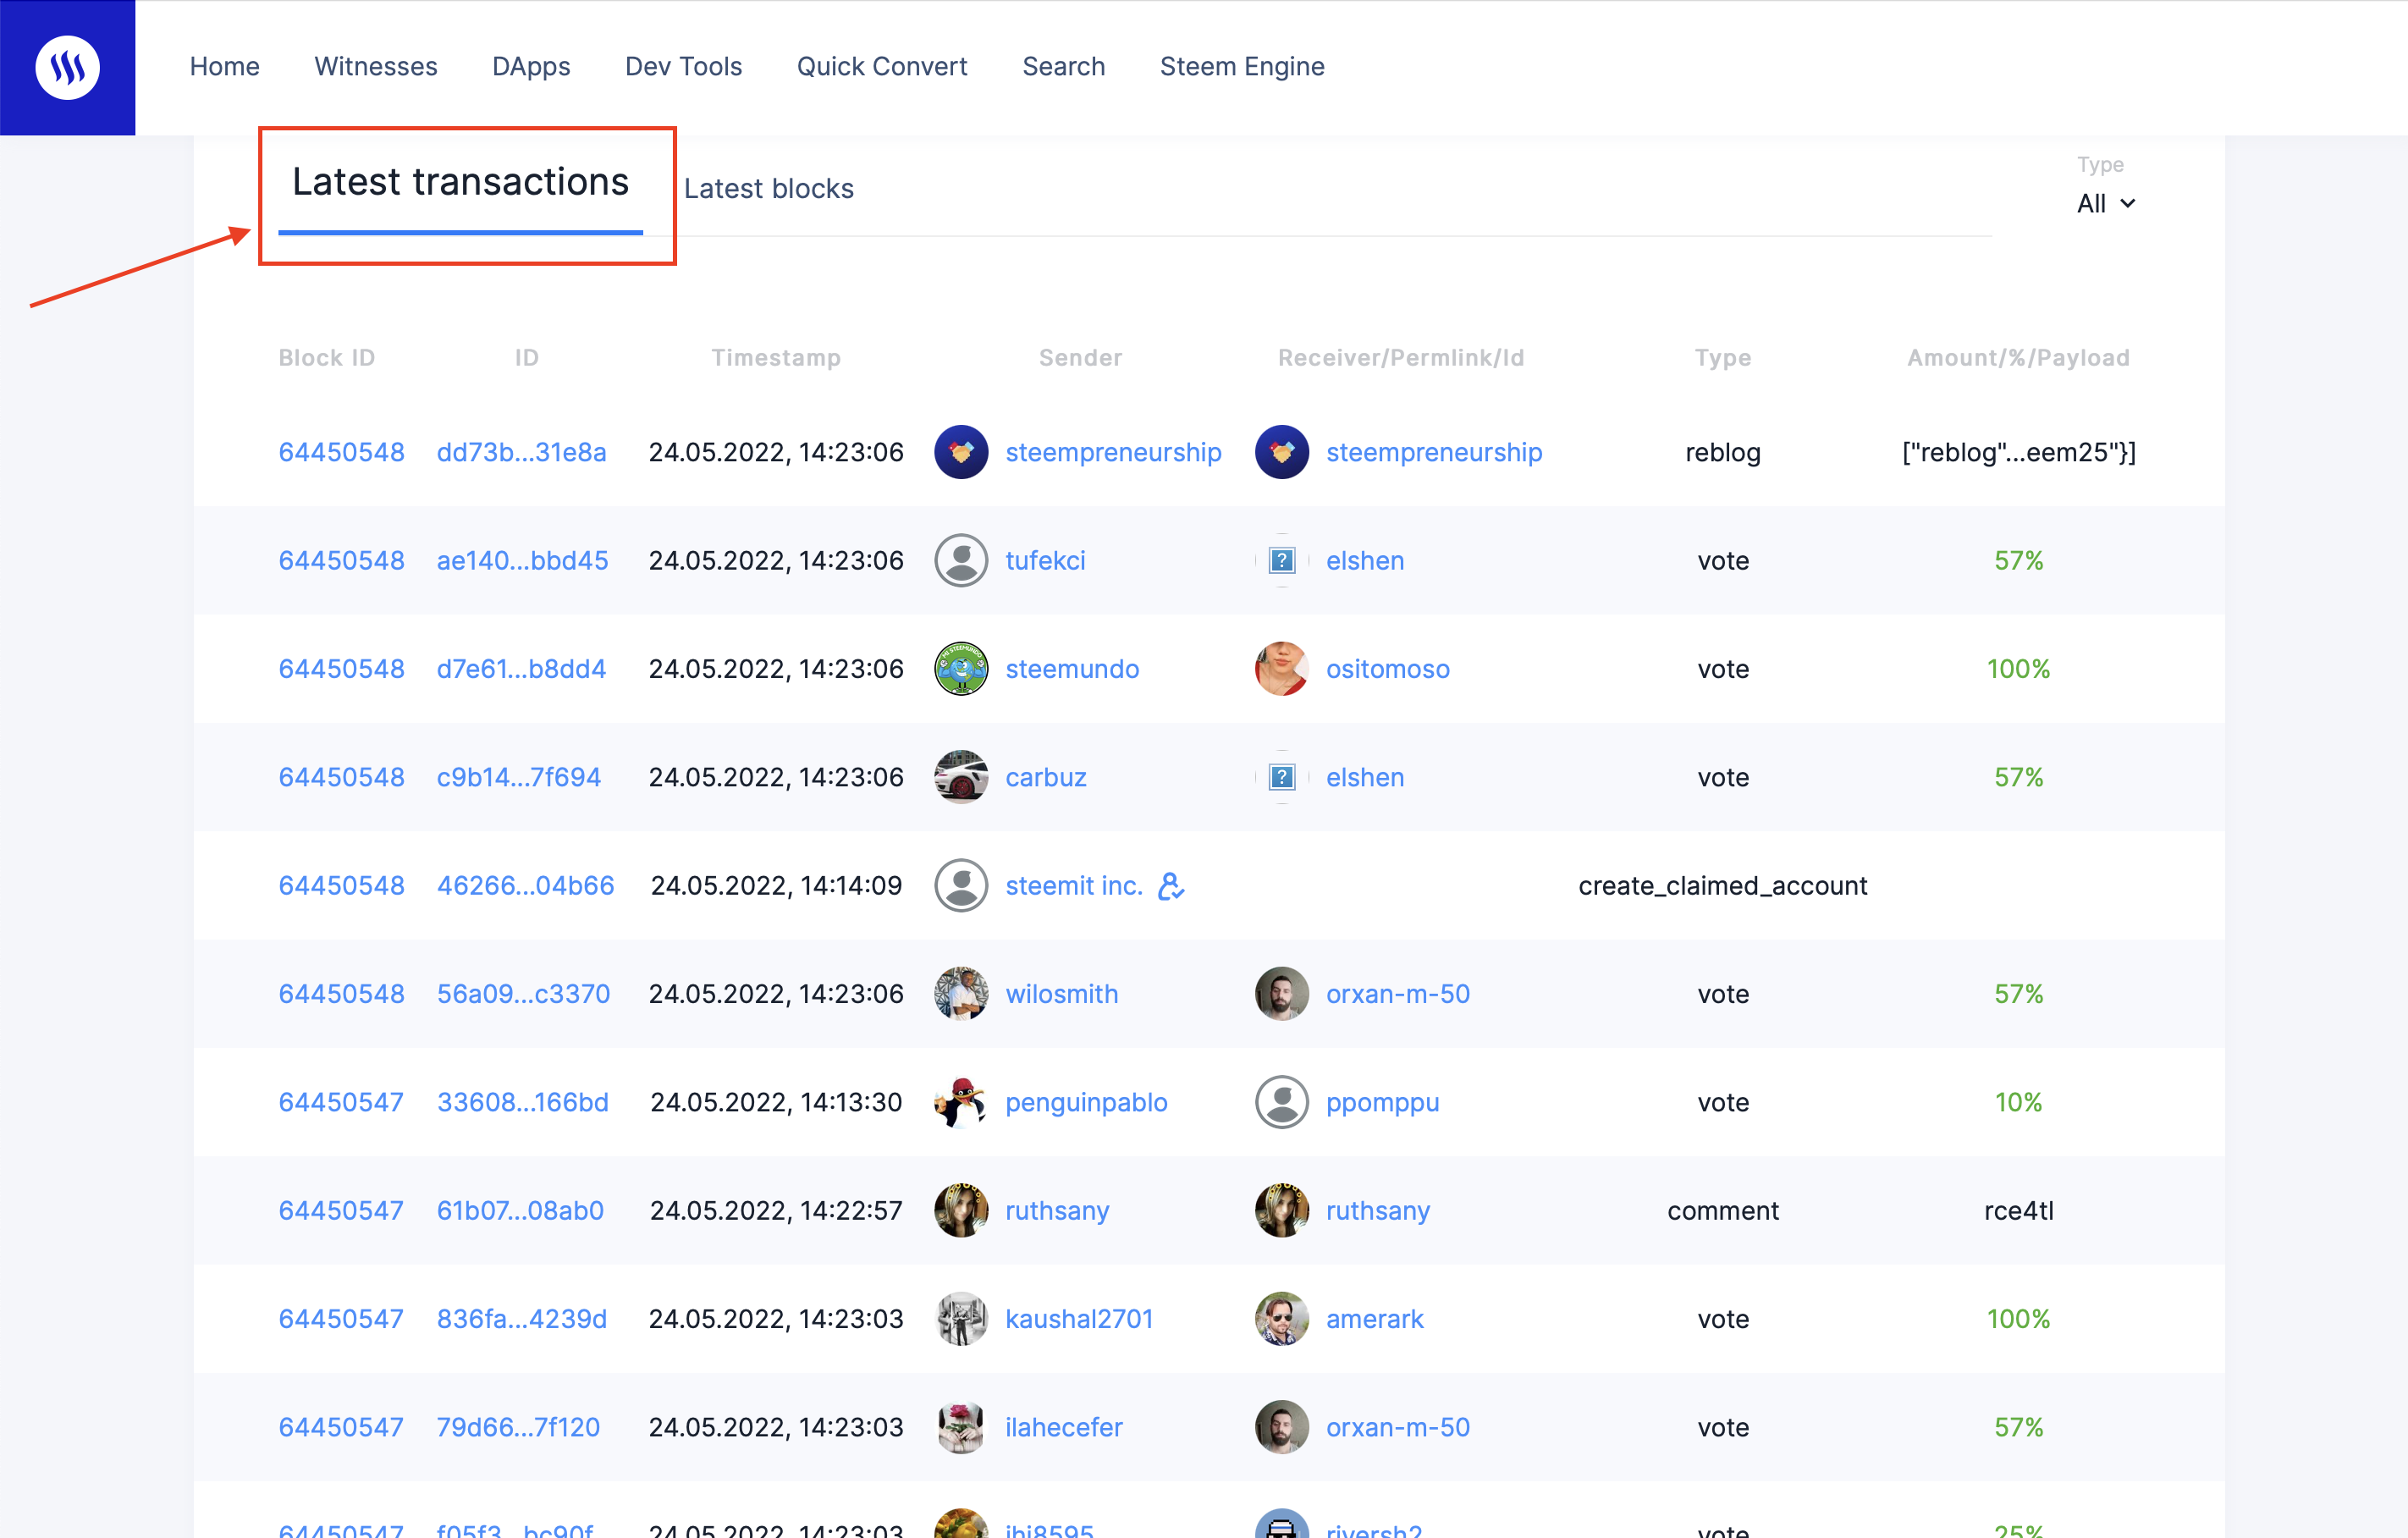The image size is (2408, 1538).
Task: Click carbuz's car avatar
Action: coord(960,777)
